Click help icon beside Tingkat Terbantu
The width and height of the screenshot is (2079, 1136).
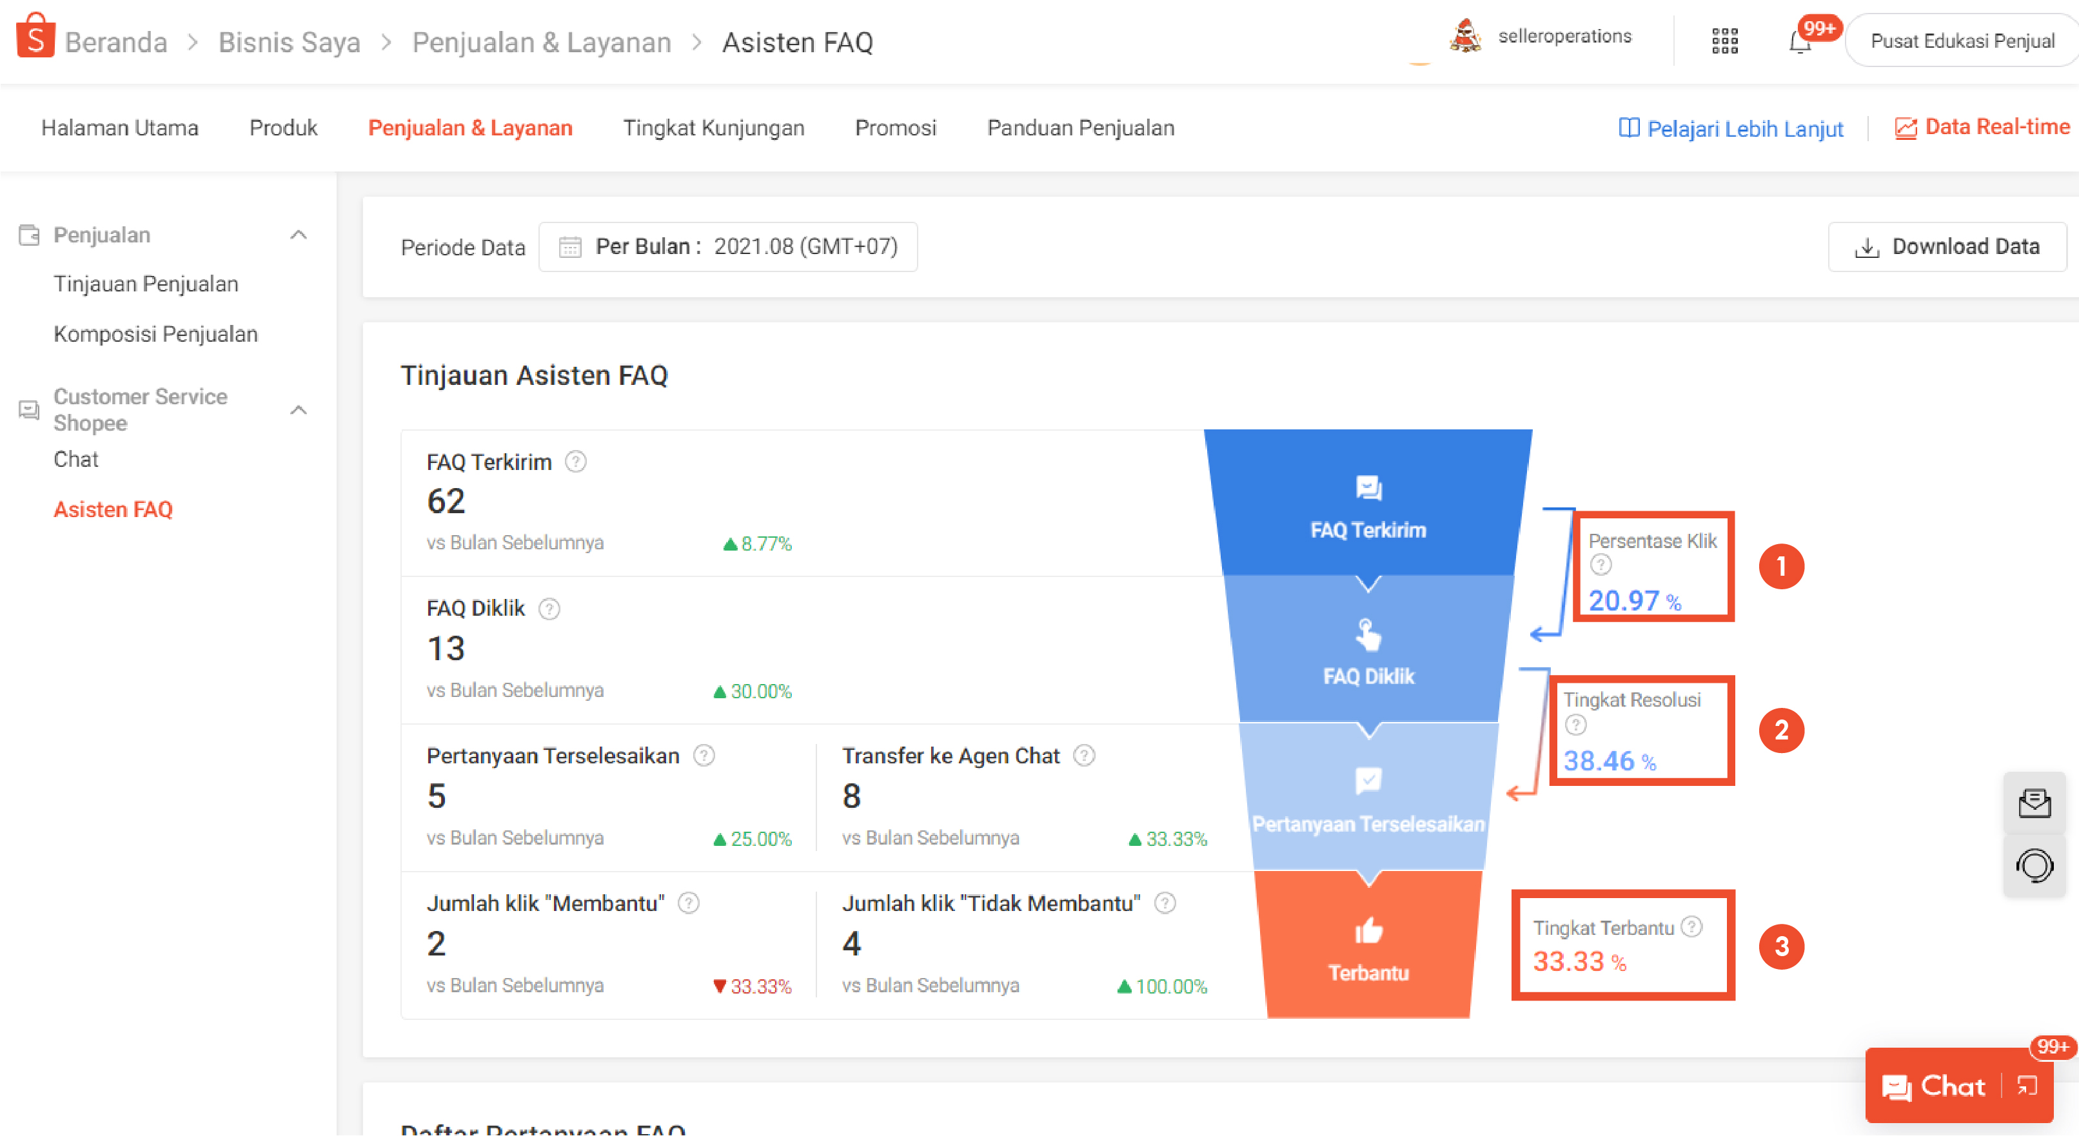click(x=1691, y=926)
